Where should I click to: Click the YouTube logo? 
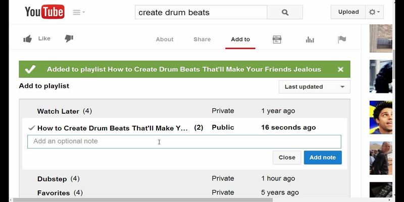tap(44, 12)
